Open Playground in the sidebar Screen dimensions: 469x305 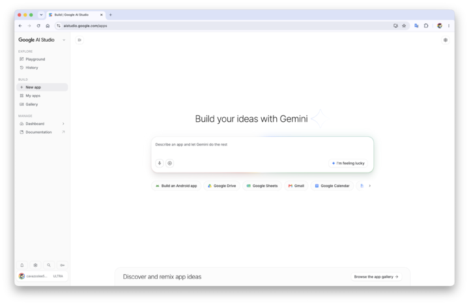click(x=42, y=59)
